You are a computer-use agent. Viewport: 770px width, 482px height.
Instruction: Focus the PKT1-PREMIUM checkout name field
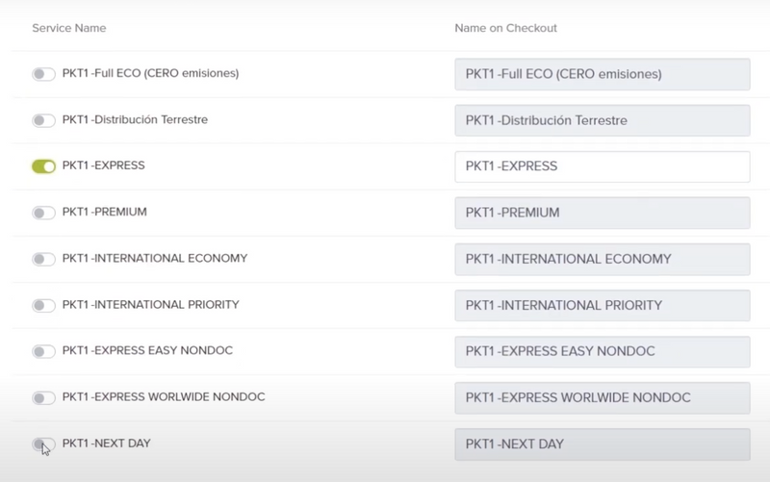(603, 213)
